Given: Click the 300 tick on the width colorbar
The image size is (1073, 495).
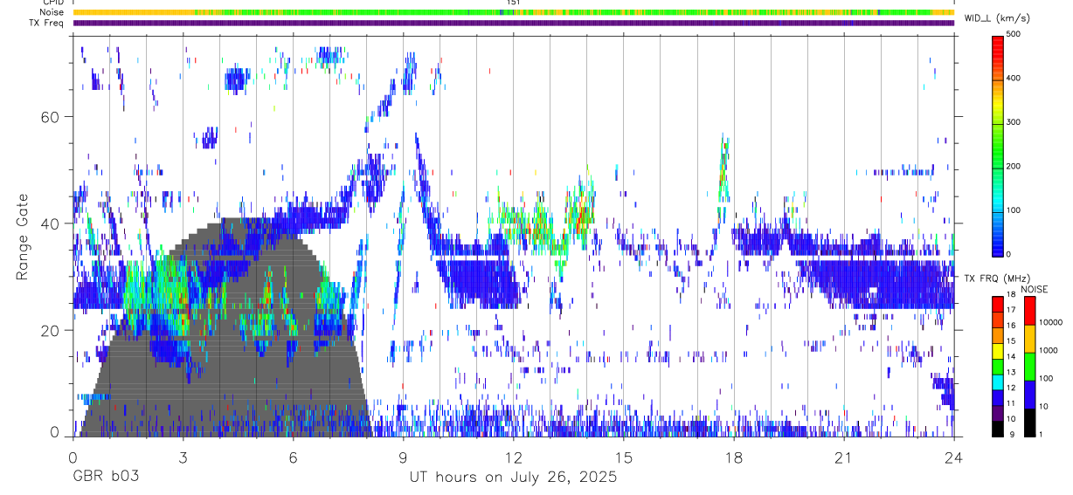Looking at the screenshot, I should tap(1014, 122).
